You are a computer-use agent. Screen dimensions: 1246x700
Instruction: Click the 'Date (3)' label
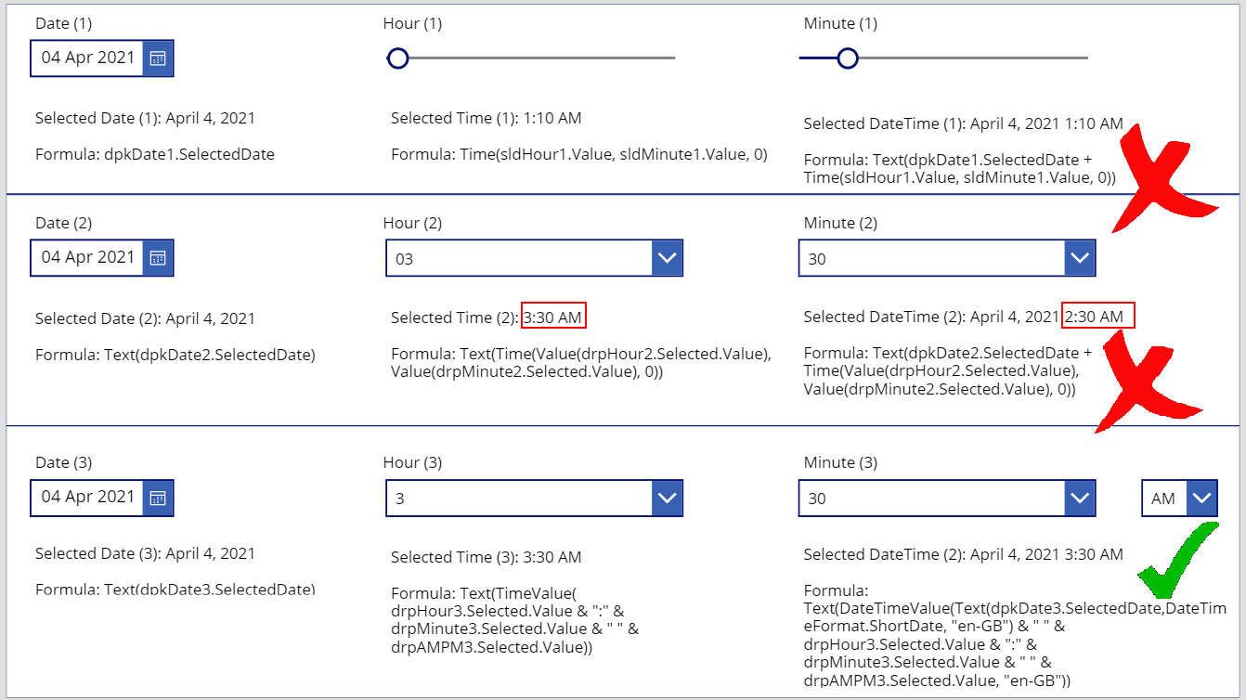(64, 462)
